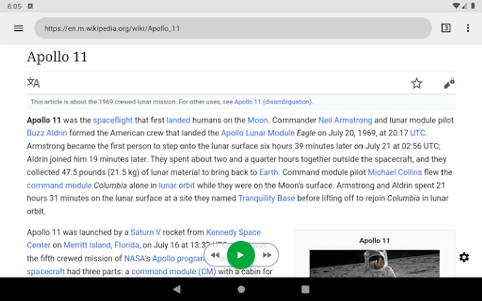This screenshot has width=482, height=301.
Task: Focus the URL address bar
Action: pos(233,28)
